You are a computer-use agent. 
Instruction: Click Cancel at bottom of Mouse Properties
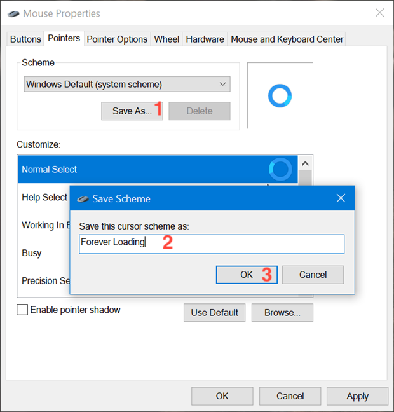[290, 396]
